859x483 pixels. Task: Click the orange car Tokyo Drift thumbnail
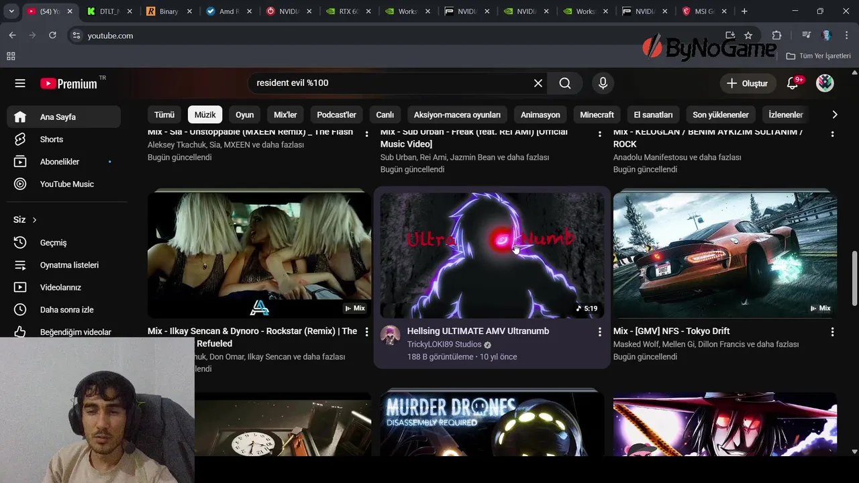(725, 255)
